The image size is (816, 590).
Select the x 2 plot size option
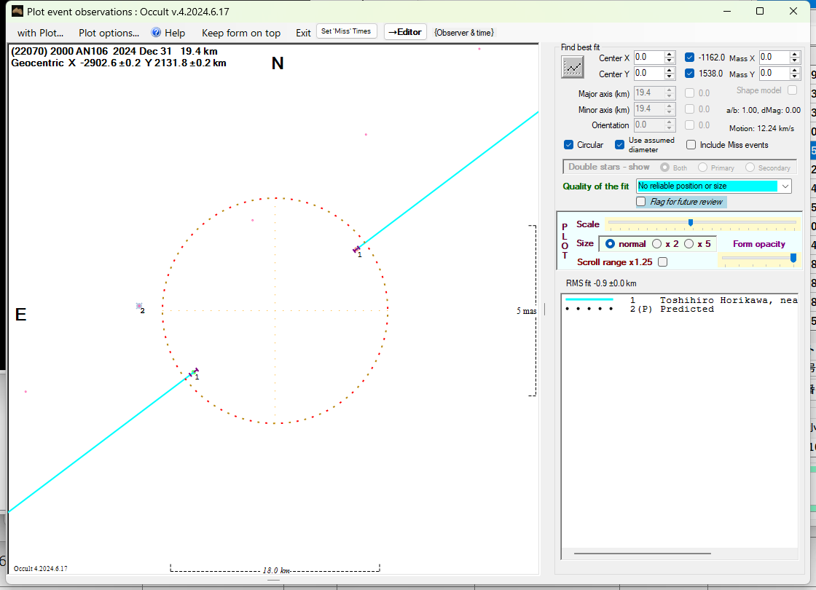click(x=656, y=244)
